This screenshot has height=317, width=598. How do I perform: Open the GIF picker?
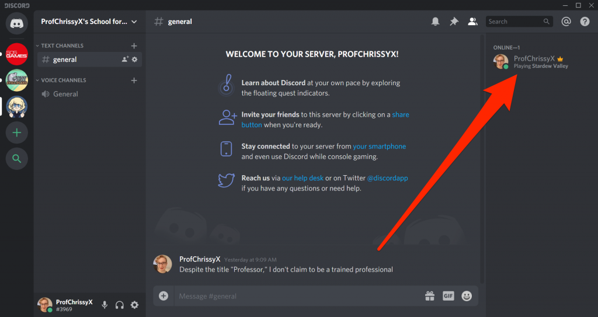(x=448, y=296)
